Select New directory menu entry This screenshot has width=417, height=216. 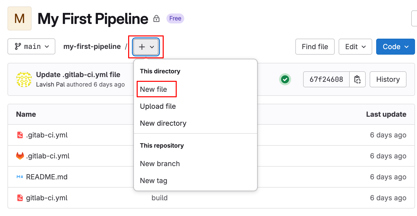tap(163, 123)
